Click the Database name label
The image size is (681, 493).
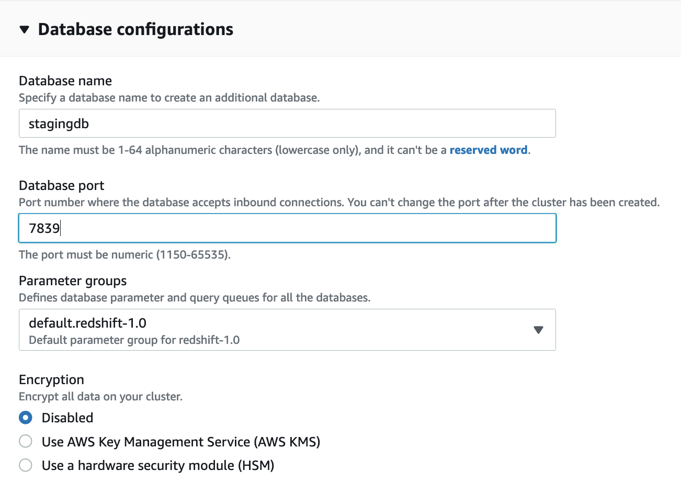(65, 81)
